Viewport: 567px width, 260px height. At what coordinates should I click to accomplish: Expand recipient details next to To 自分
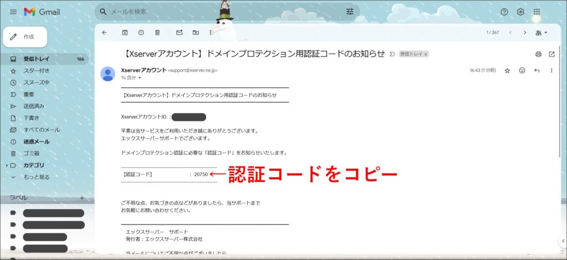click(x=140, y=78)
